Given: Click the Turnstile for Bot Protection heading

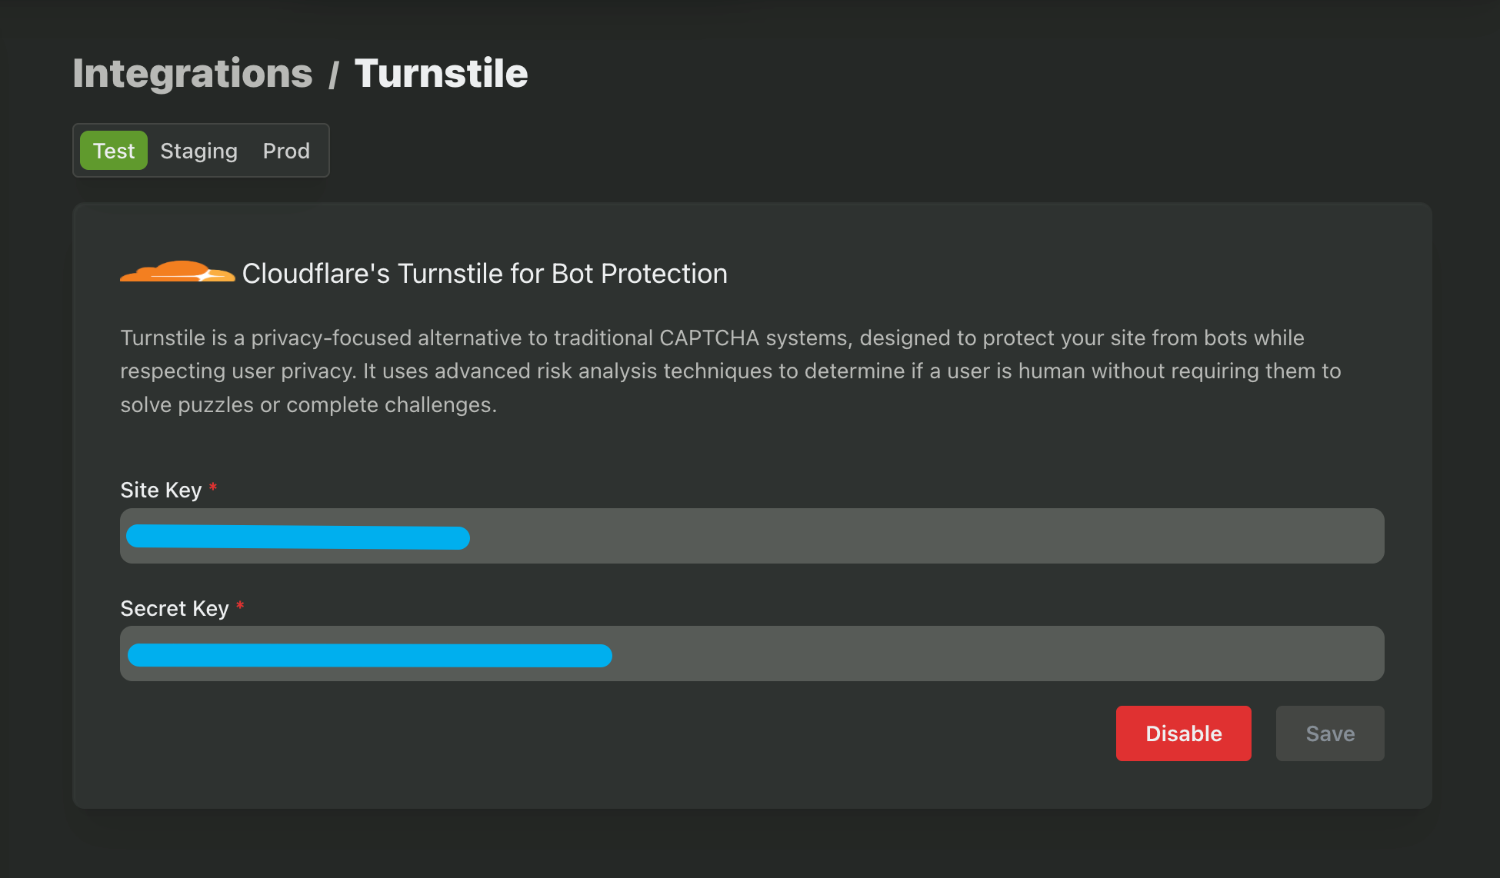Looking at the screenshot, I should (x=484, y=273).
